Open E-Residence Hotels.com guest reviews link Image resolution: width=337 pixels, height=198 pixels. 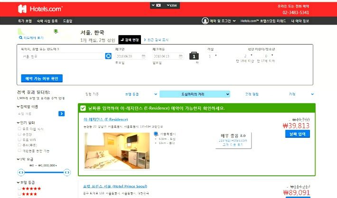coord(233,143)
